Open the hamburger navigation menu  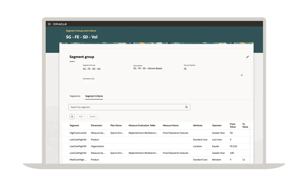point(49,24)
